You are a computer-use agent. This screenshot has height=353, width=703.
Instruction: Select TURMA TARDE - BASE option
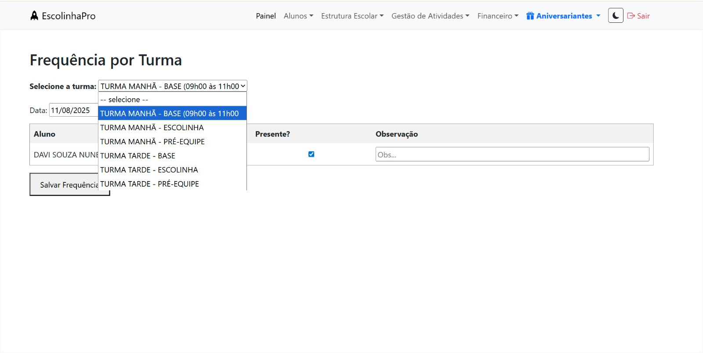point(138,156)
